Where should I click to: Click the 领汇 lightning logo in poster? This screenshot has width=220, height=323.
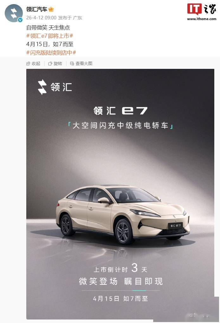[42, 87]
